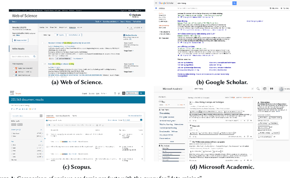Expand the first result's abstract chevron in Microsoft Academic
Screen dimensions: 290x178
click(x=251, y=115)
